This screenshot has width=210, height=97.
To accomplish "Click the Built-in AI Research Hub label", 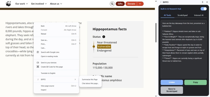I will point(171,9).
